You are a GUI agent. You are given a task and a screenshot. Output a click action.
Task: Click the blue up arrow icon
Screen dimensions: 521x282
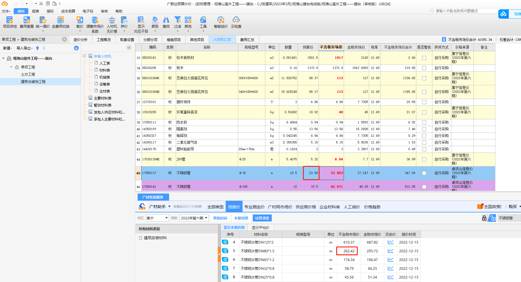pos(37,48)
